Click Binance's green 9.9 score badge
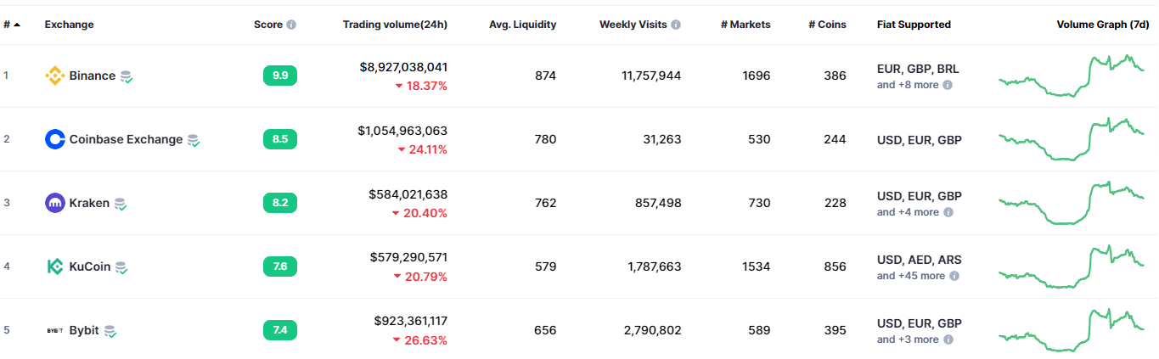The width and height of the screenshot is (1159, 359). [280, 76]
